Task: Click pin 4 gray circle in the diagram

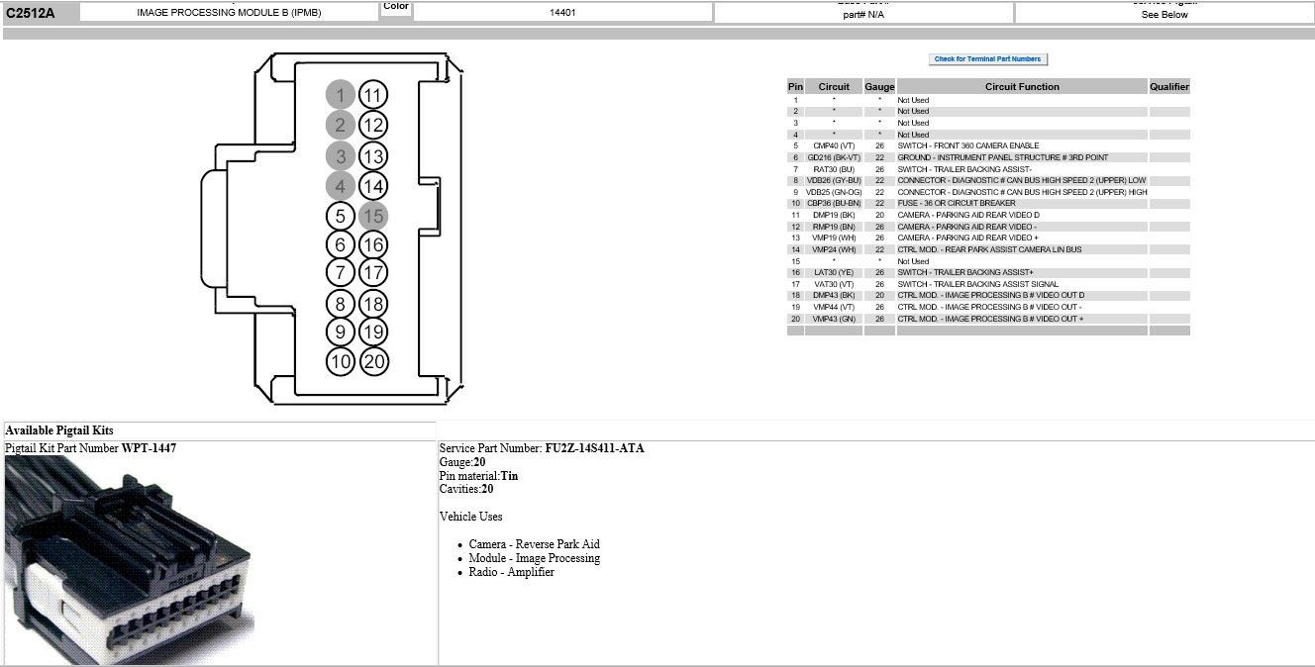Action: tap(341, 184)
